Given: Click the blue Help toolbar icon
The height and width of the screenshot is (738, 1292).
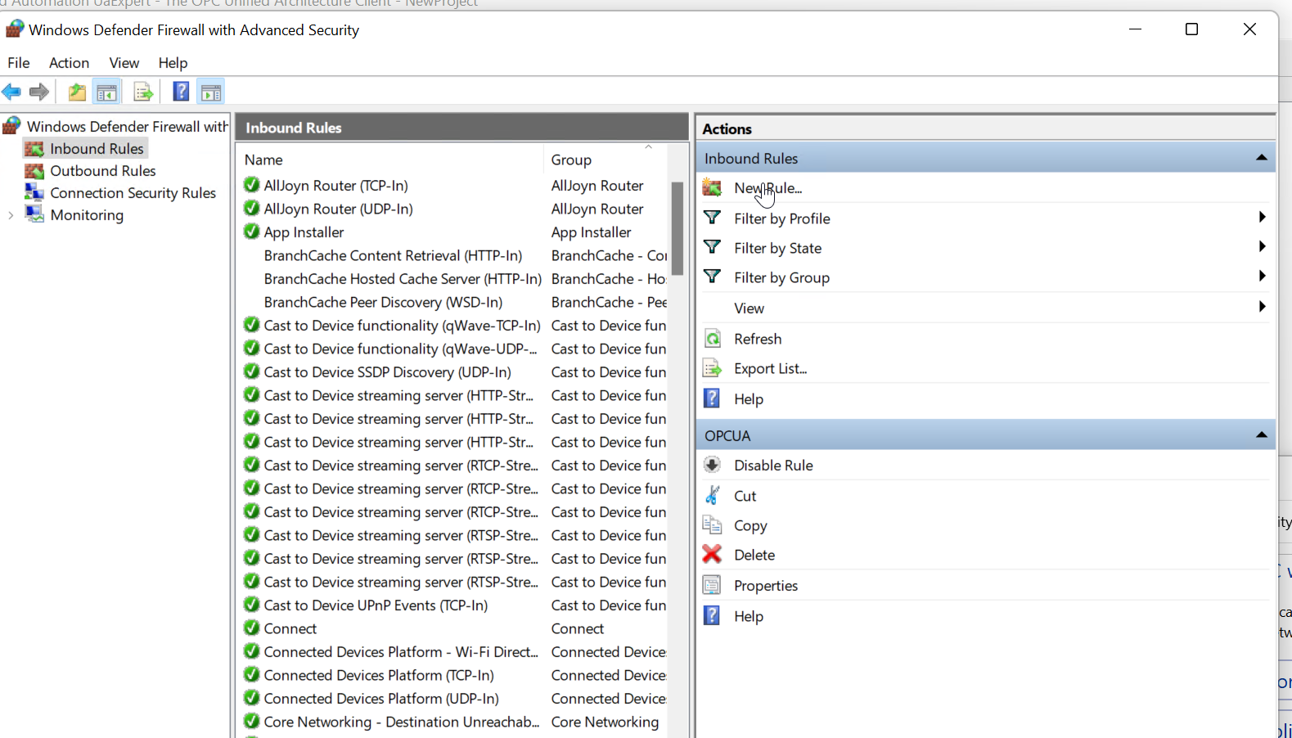Looking at the screenshot, I should point(181,92).
